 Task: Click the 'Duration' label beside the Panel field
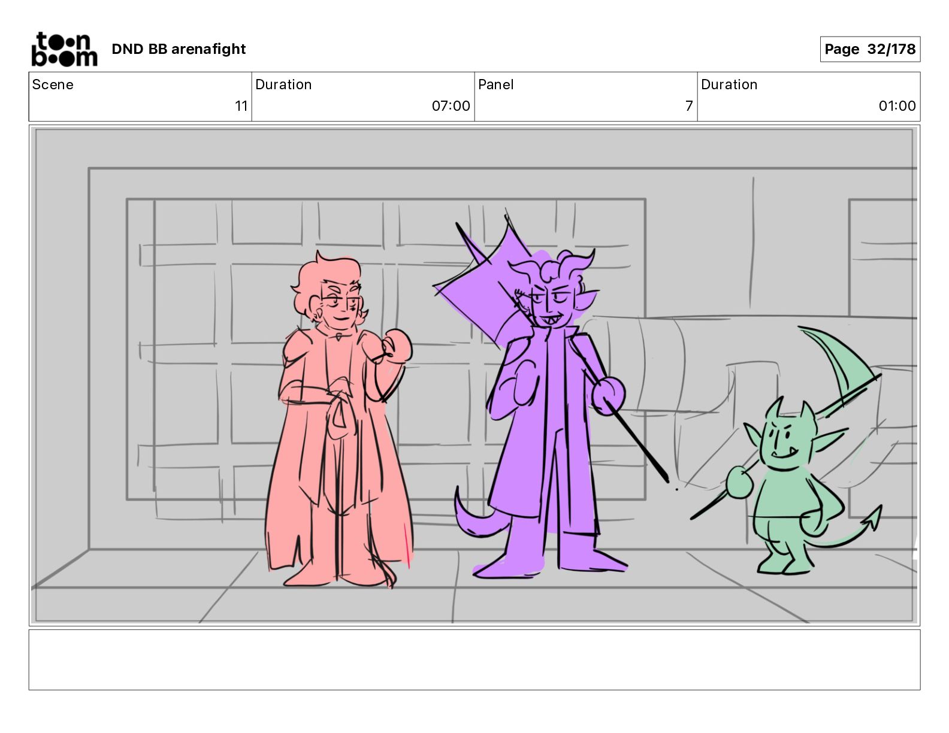(729, 84)
